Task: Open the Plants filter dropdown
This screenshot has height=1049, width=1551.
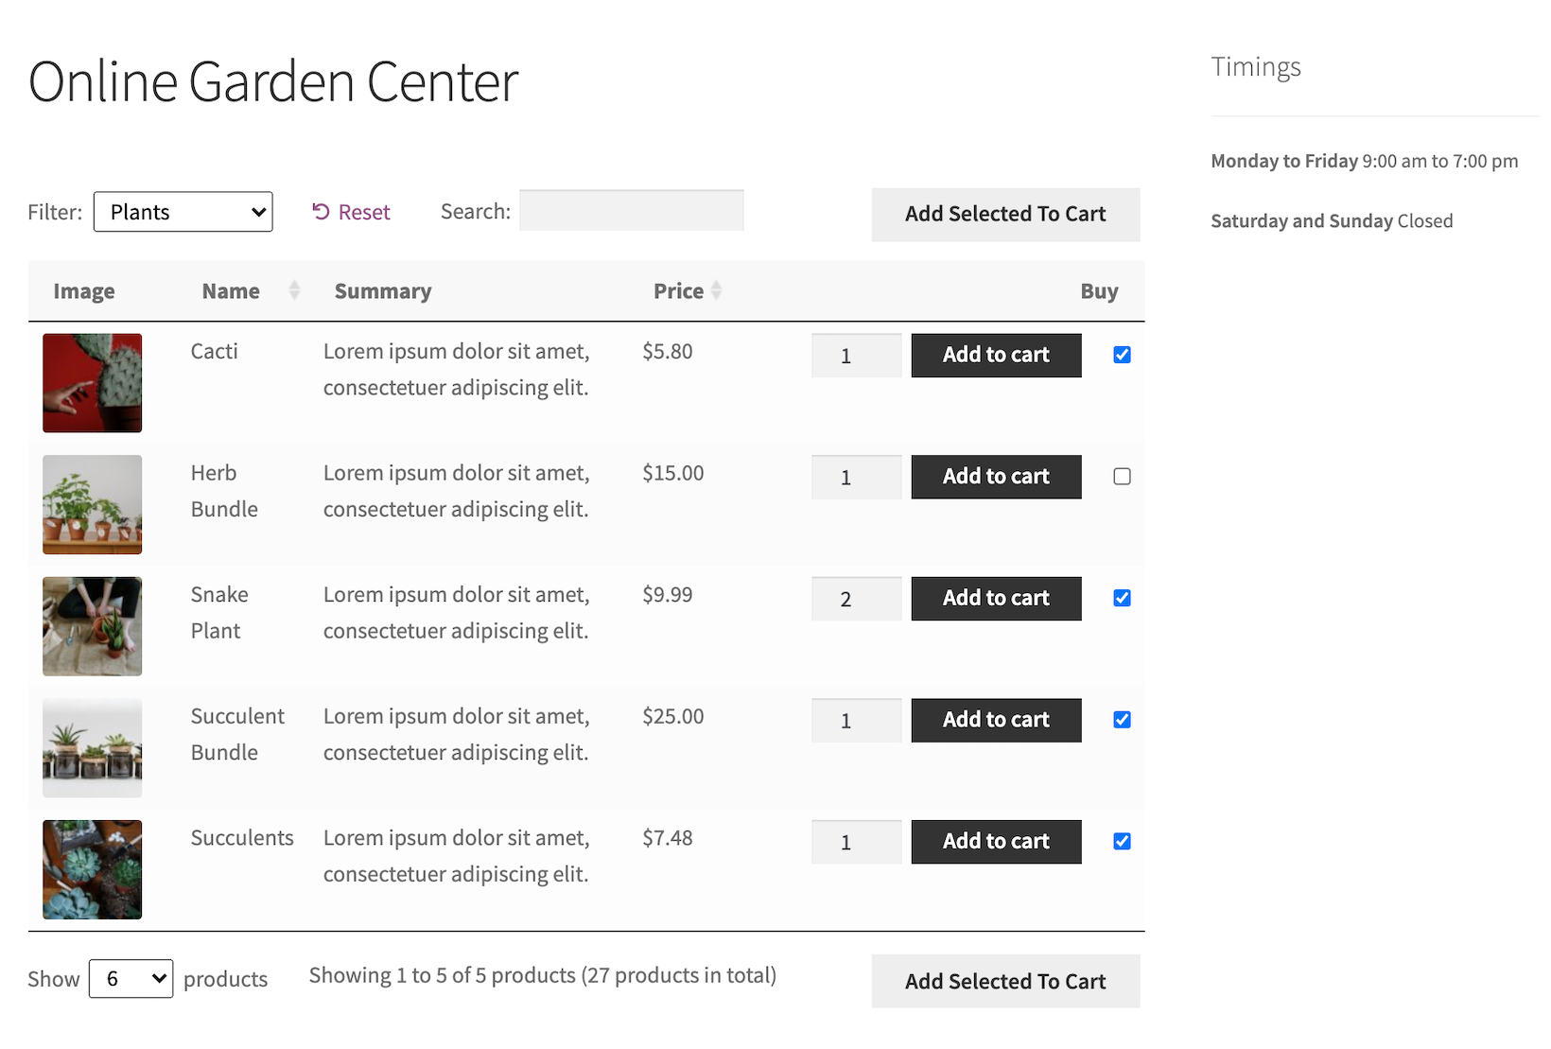Action: [183, 212]
